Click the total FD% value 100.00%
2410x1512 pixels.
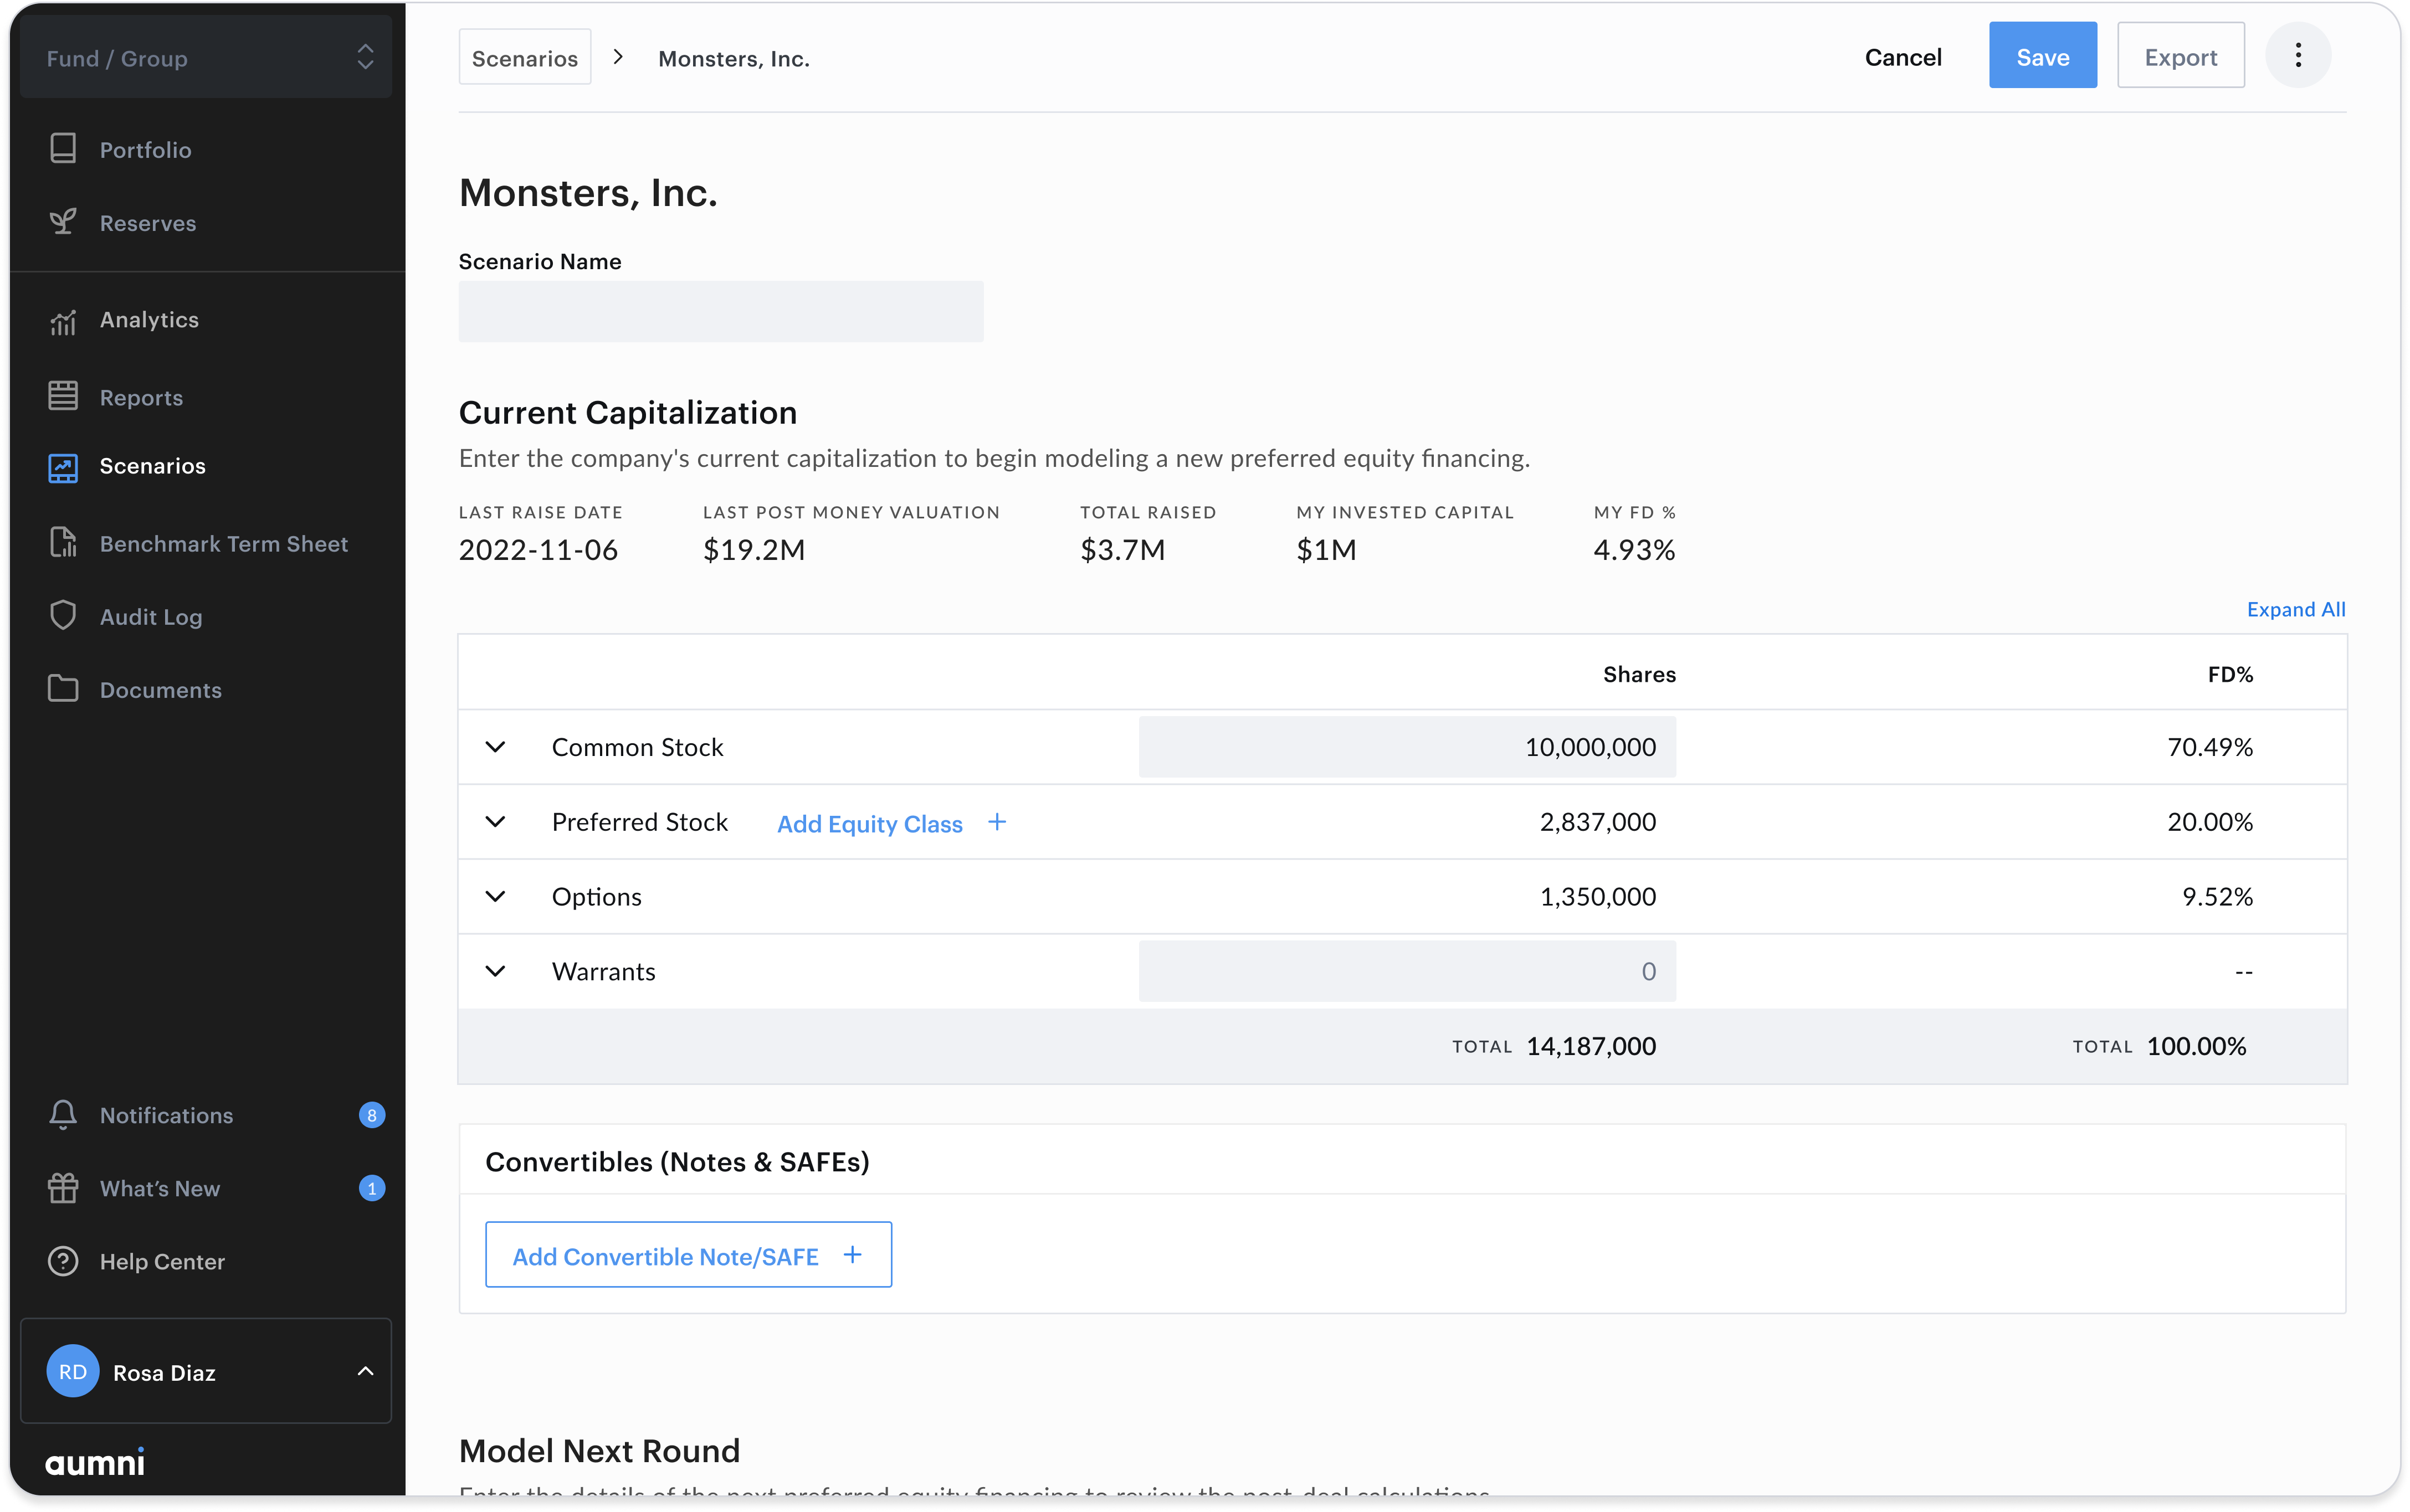[x=2196, y=1046]
